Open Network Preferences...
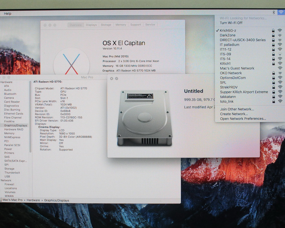This screenshot has width=285, height=228. 243,119
